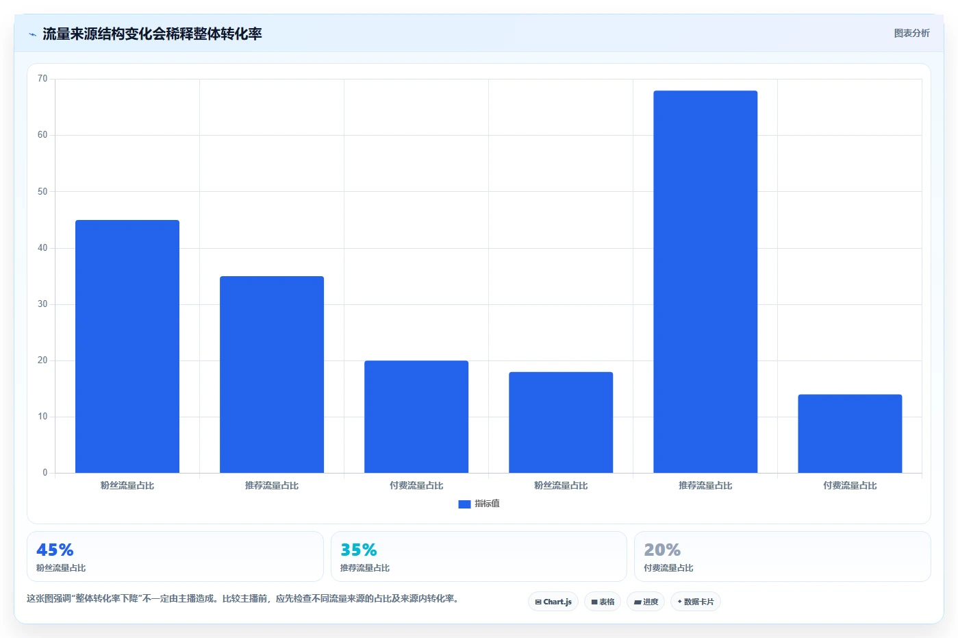Click the tallest bar near 68
Viewport: 958px width, 638px height.
click(x=705, y=282)
